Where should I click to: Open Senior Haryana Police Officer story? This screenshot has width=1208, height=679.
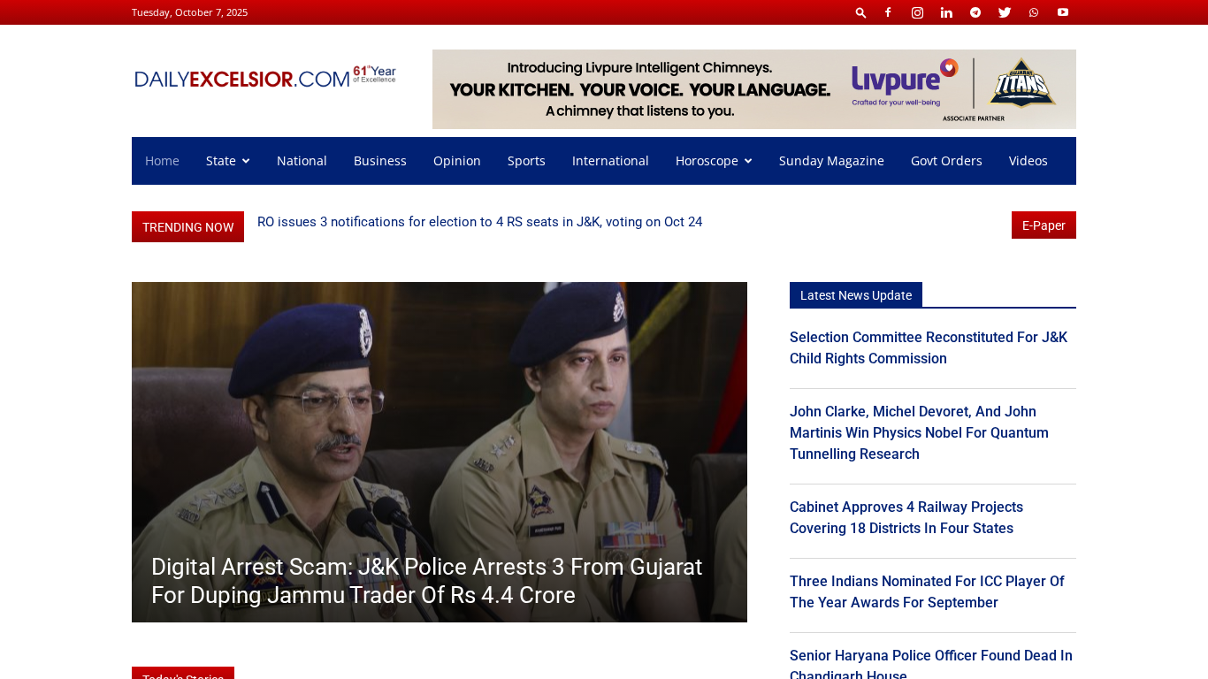pos(931,664)
